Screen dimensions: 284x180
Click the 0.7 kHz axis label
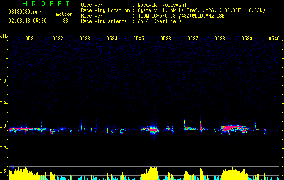coord(4,148)
